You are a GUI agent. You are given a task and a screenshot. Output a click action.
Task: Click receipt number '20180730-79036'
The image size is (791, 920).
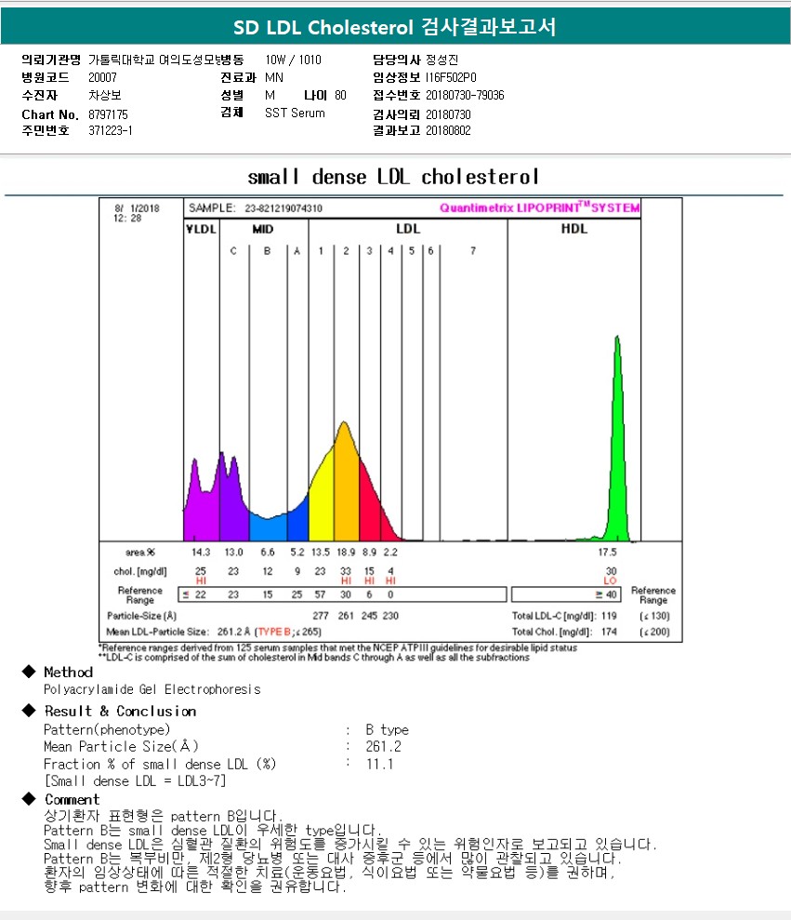tap(465, 95)
